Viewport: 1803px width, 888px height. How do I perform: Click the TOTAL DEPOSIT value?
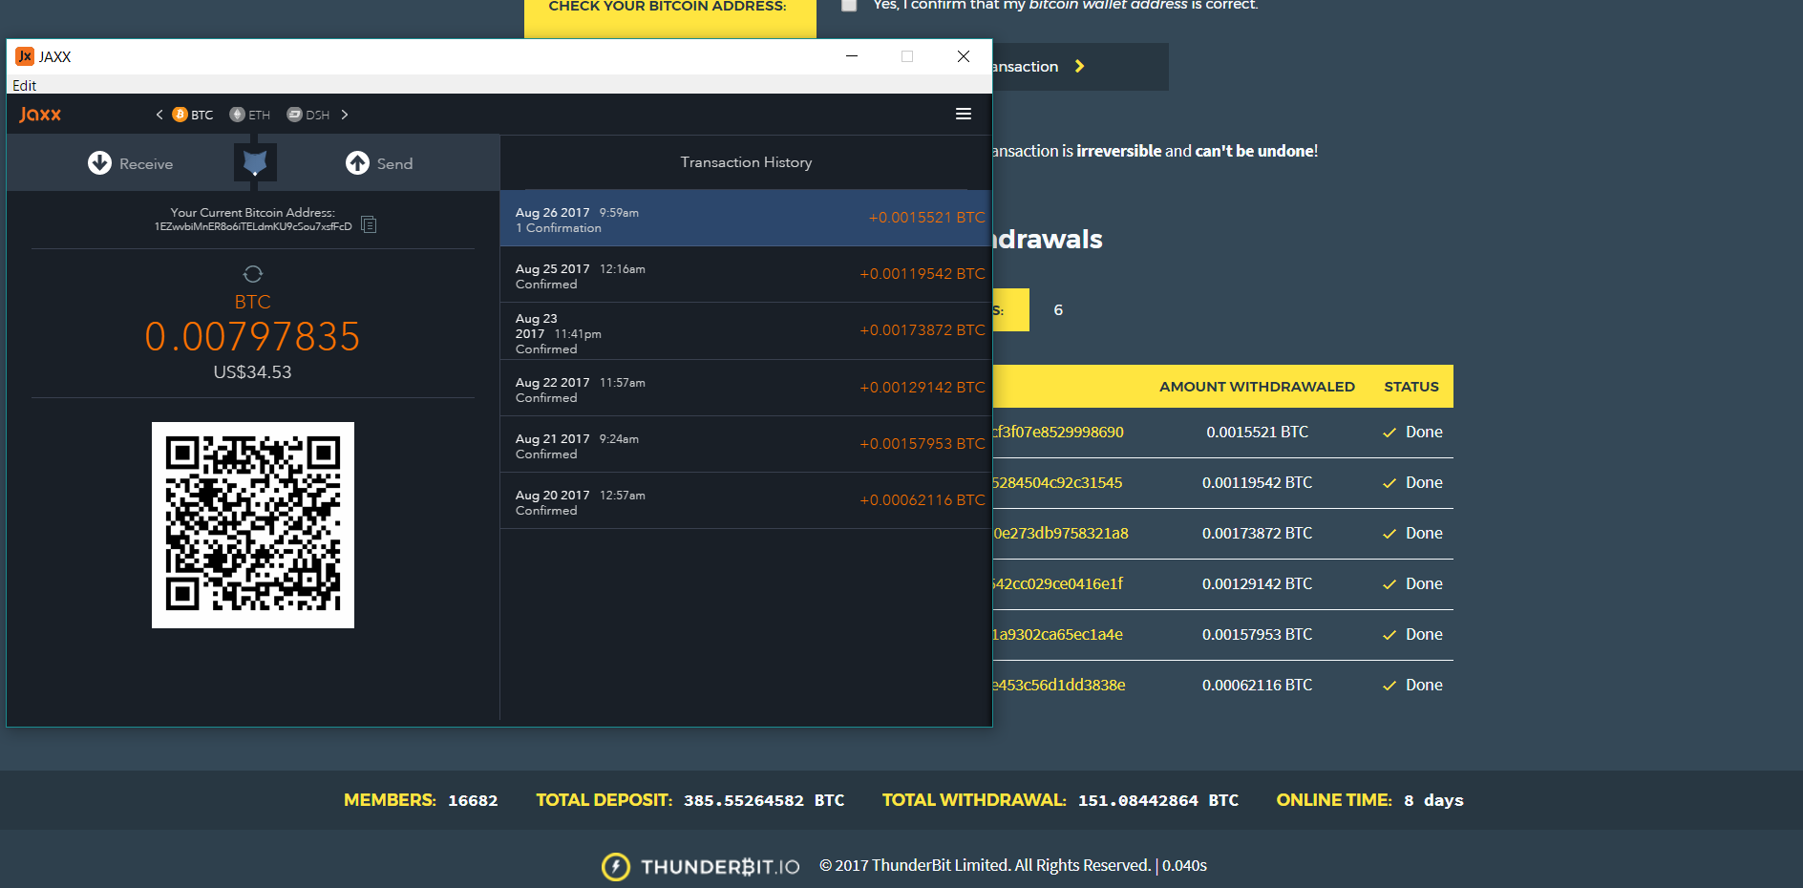coord(764,801)
